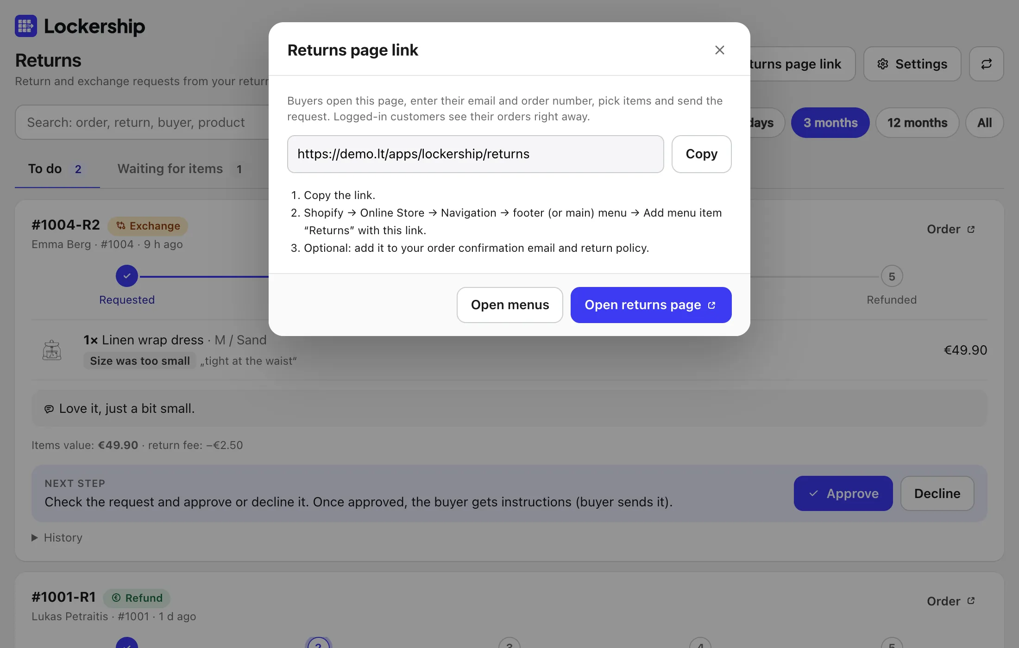
Task: Click the buyer comment speech bubble icon
Action: (49, 409)
